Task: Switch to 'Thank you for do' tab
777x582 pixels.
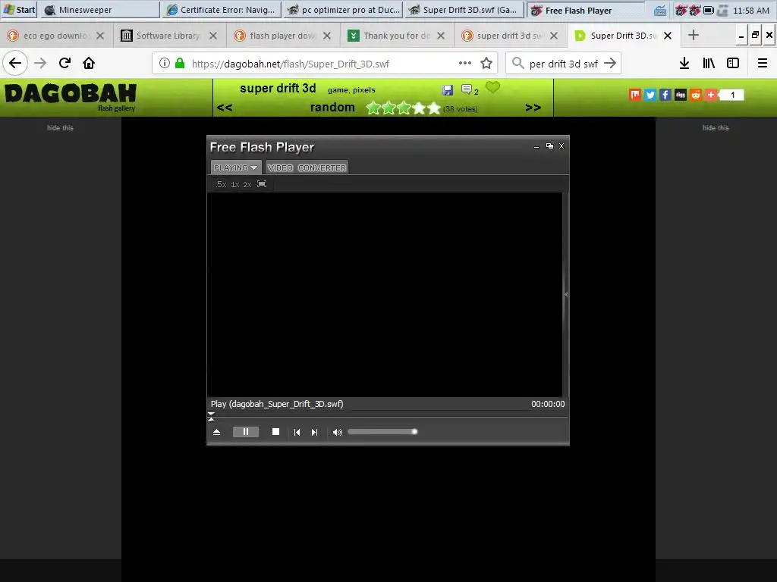Action: pyautogui.click(x=395, y=36)
